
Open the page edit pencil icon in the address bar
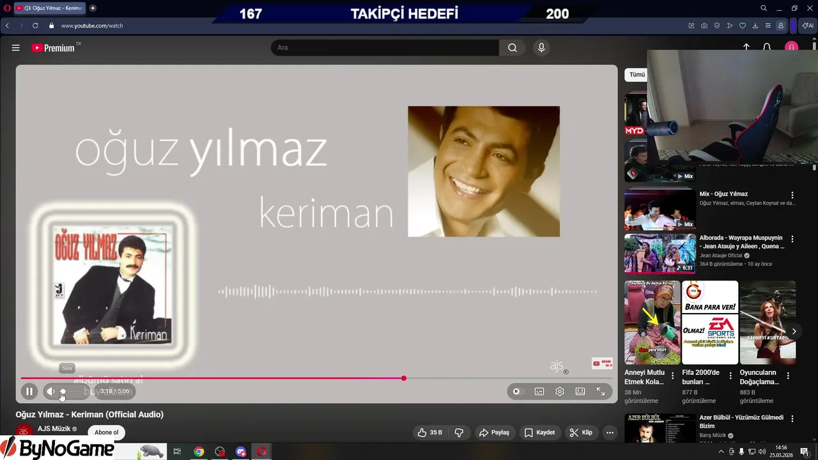691,26
